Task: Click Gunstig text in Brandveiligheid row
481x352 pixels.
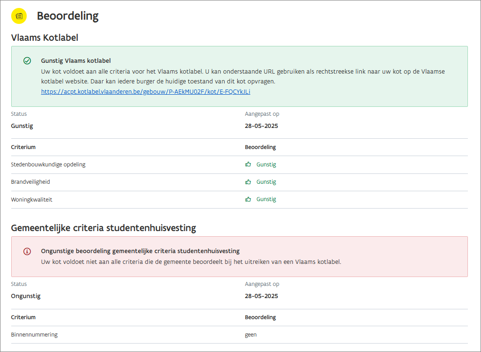Action: (x=266, y=182)
